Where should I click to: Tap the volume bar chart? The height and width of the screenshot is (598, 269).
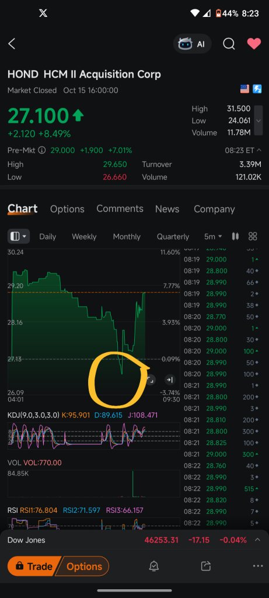pyautogui.click(x=94, y=483)
